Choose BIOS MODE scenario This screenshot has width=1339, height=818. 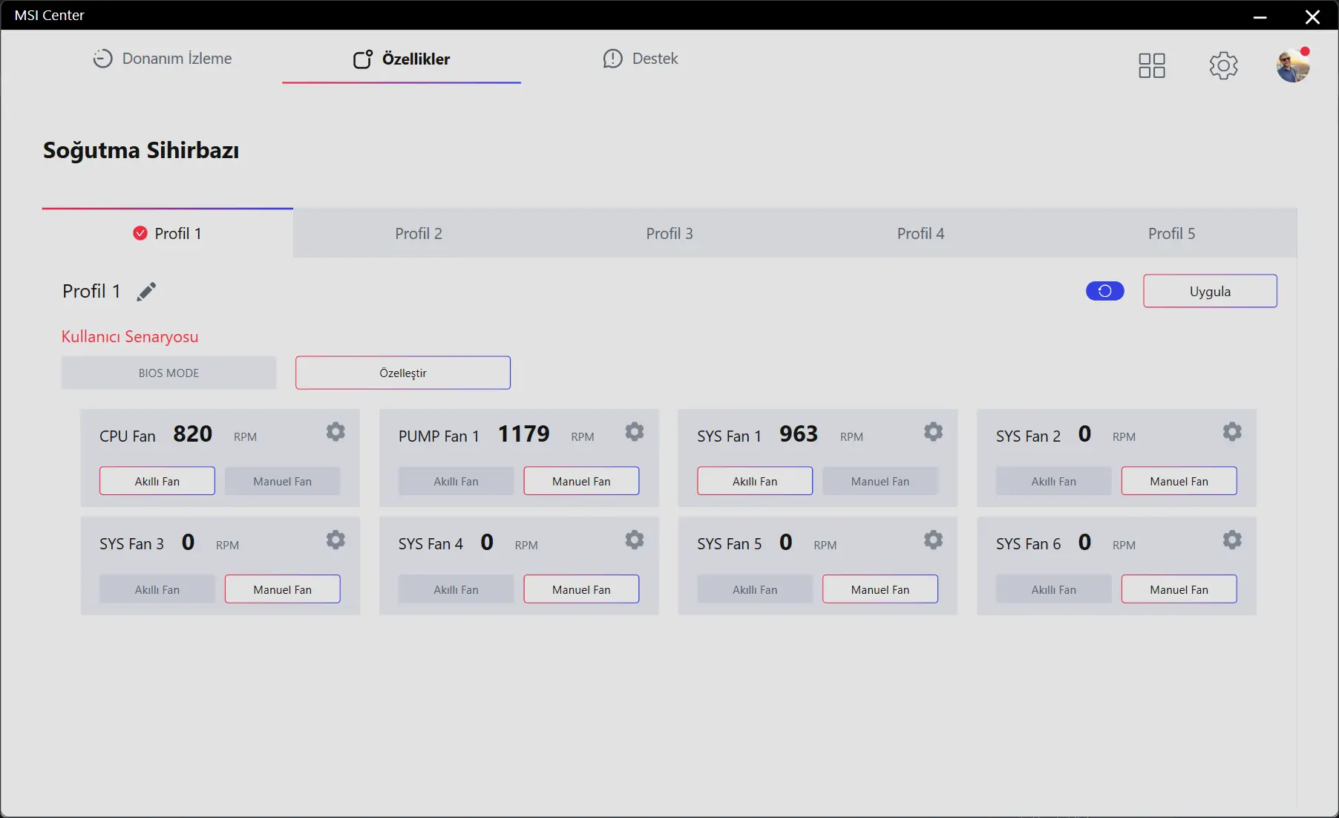[169, 373]
